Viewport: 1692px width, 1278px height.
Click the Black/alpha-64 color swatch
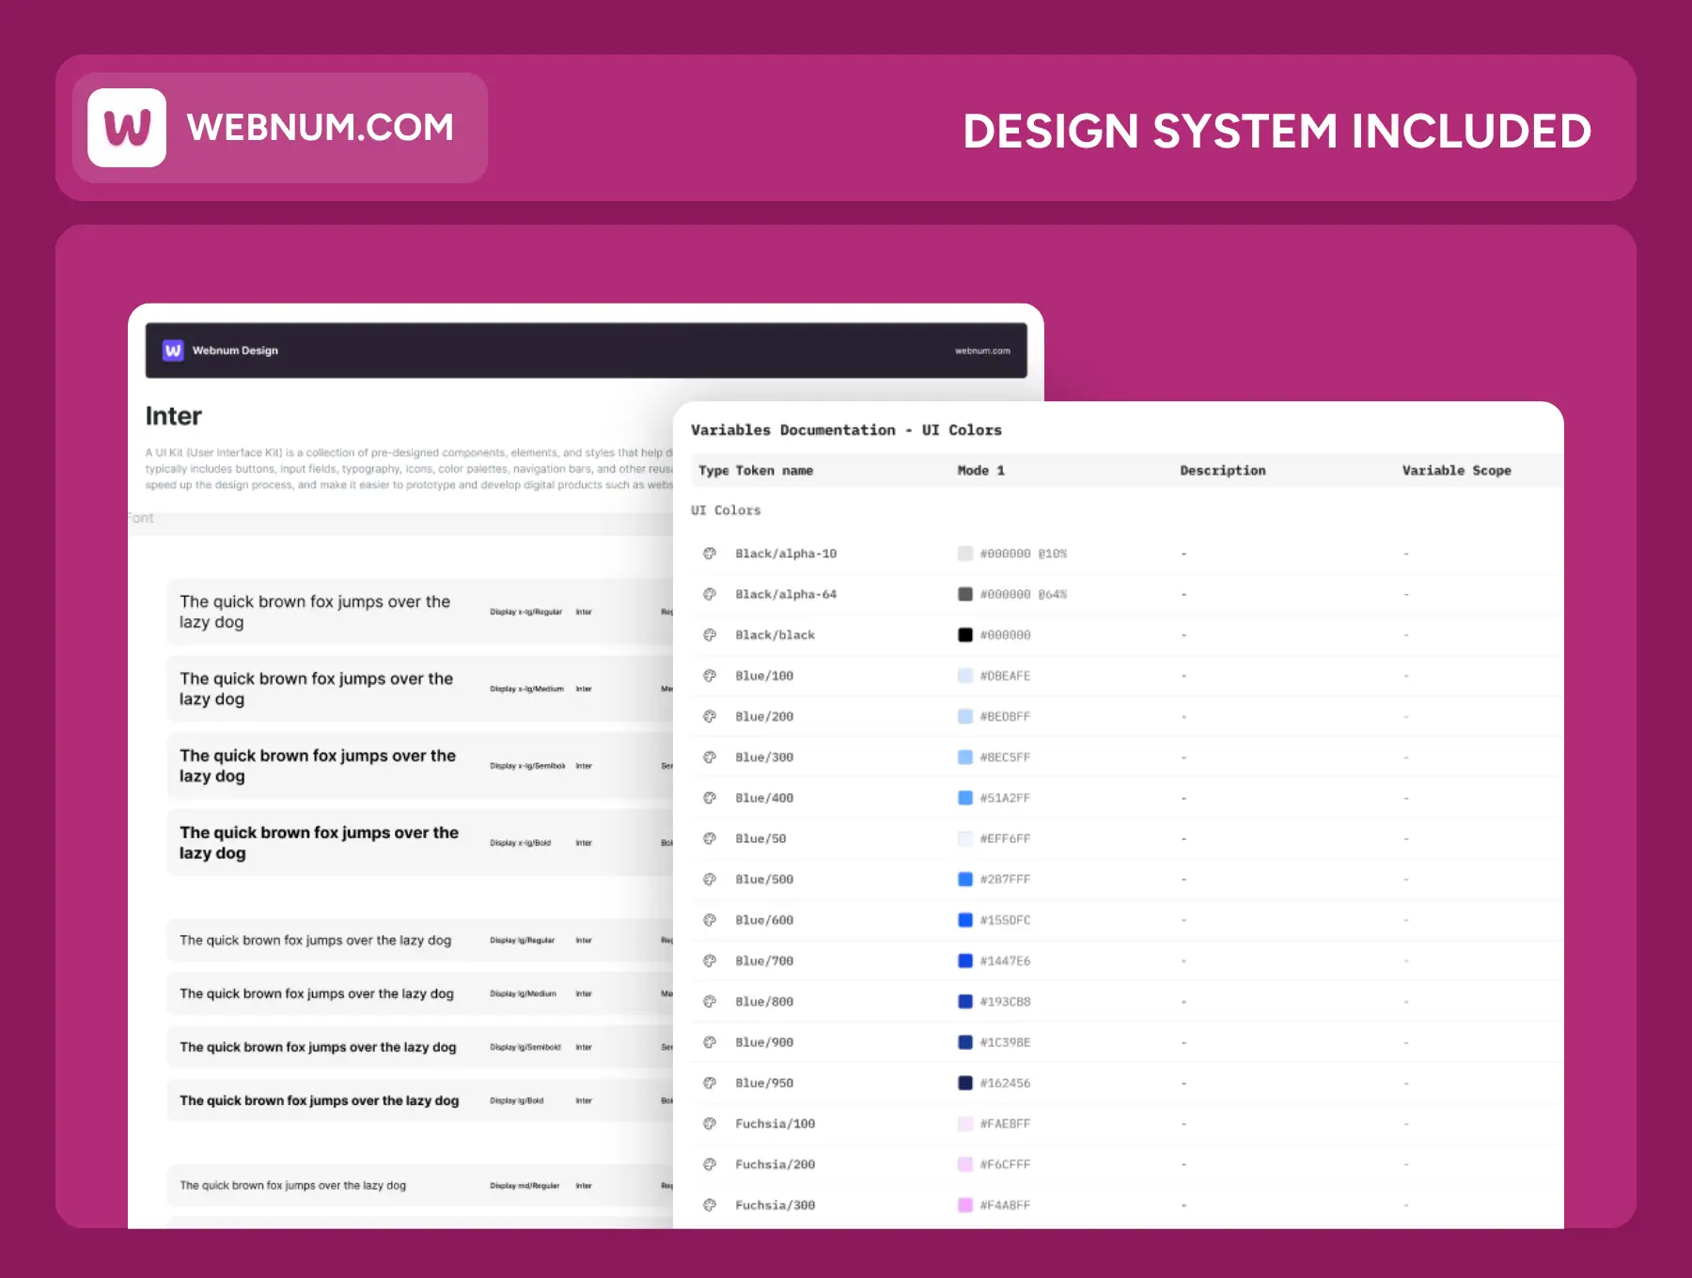point(964,594)
